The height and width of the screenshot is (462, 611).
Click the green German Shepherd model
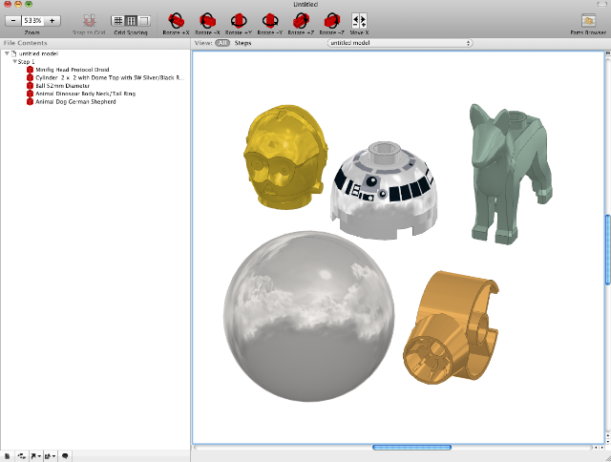coord(510,174)
